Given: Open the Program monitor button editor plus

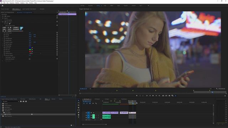Looking at the screenshot, I should tap(225, 96).
